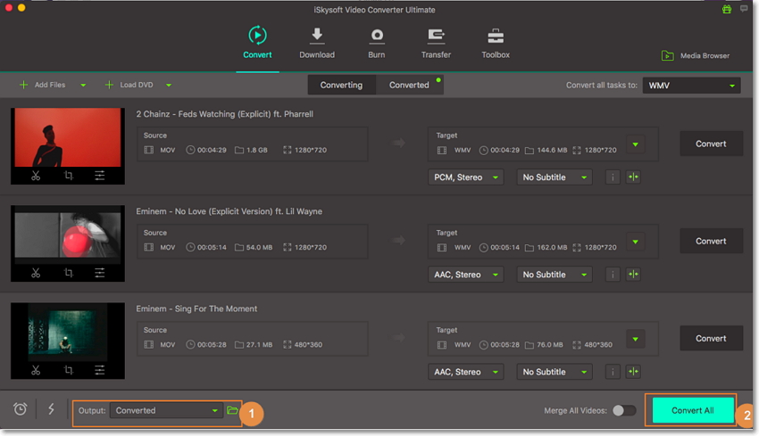Open effects settings icon under Sing For The Moment
759x436 pixels.
(100, 370)
